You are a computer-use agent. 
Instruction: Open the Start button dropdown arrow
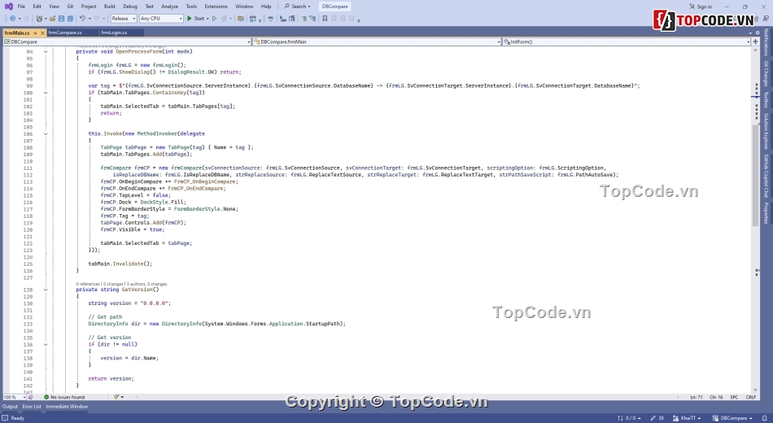(207, 18)
